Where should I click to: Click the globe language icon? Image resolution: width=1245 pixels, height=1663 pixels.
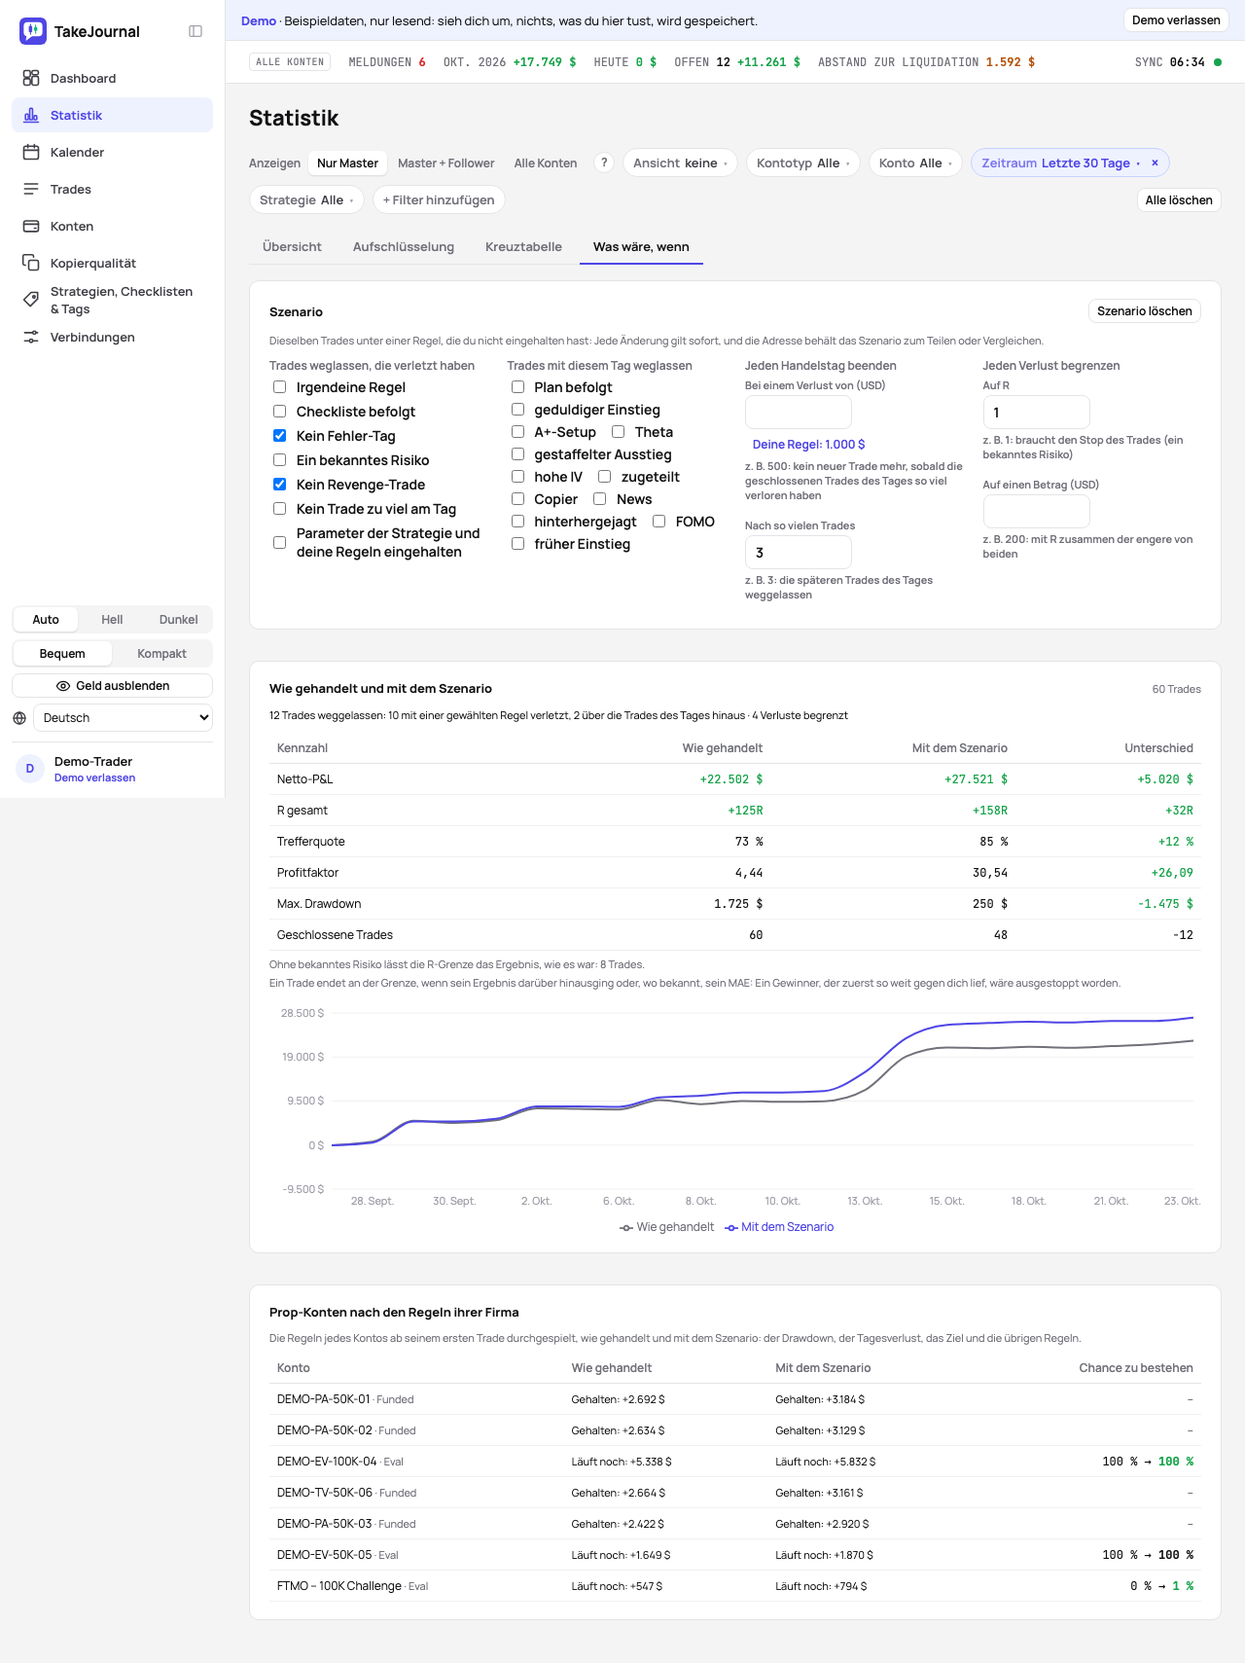click(19, 718)
